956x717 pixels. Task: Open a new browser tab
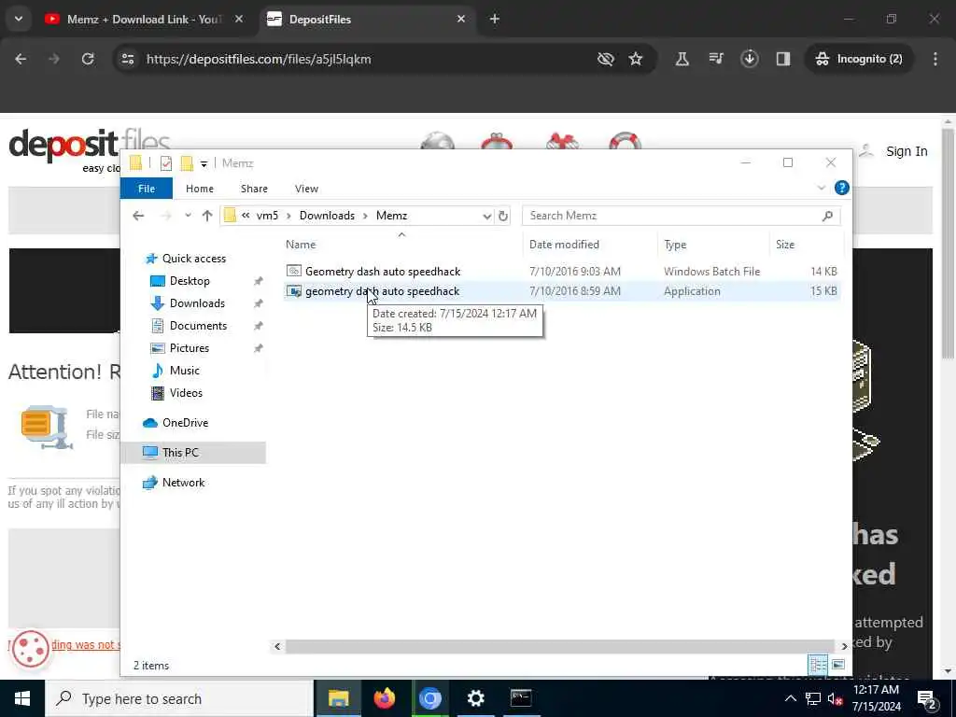(495, 19)
